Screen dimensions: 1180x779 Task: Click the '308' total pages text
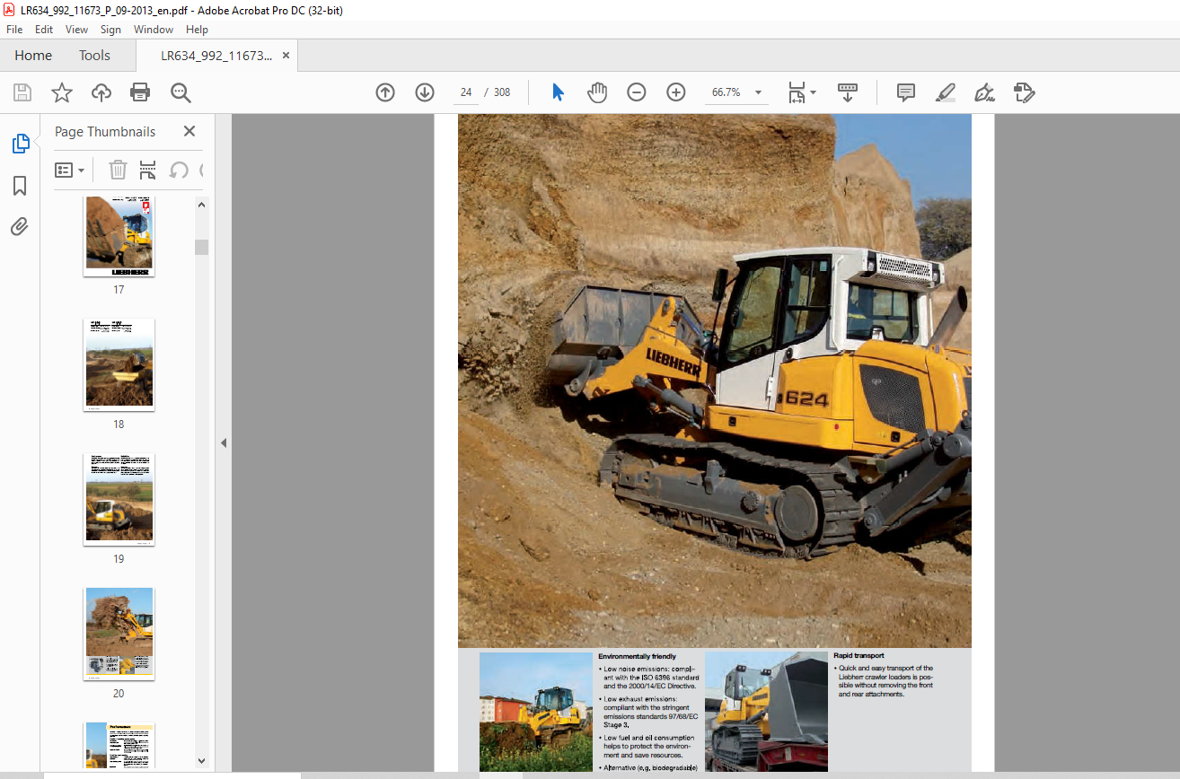point(502,92)
